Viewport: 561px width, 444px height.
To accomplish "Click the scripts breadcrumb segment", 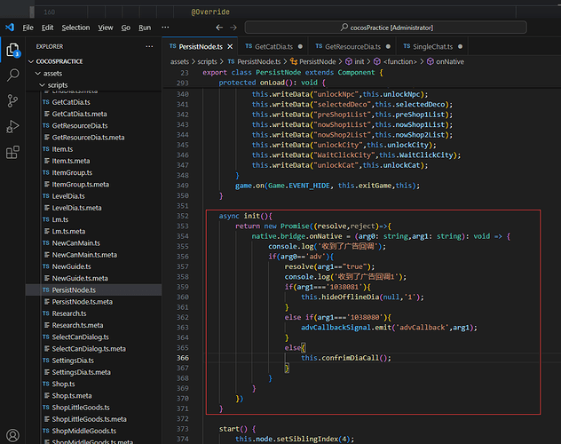I will pyautogui.click(x=209, y=61).
